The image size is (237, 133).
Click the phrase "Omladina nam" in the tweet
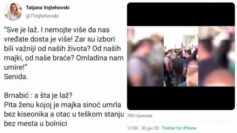100,58
